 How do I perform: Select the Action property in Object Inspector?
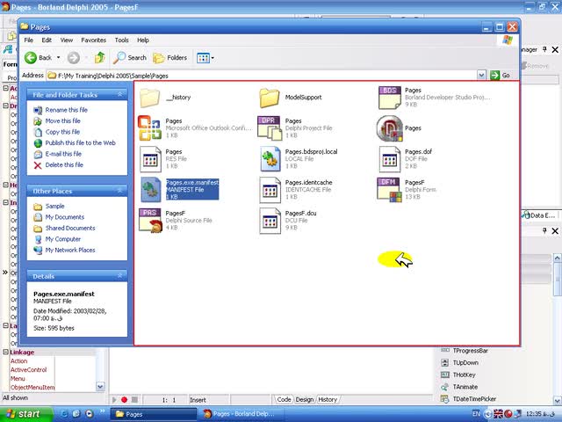click(x=18, y=361)
